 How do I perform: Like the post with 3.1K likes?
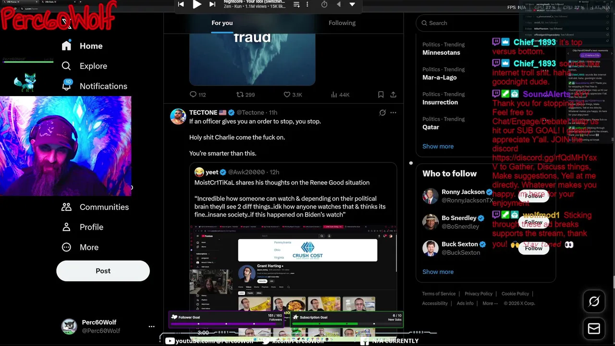287,95
